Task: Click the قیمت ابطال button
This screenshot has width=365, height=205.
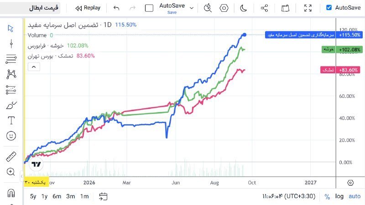Action: (43, 8)
